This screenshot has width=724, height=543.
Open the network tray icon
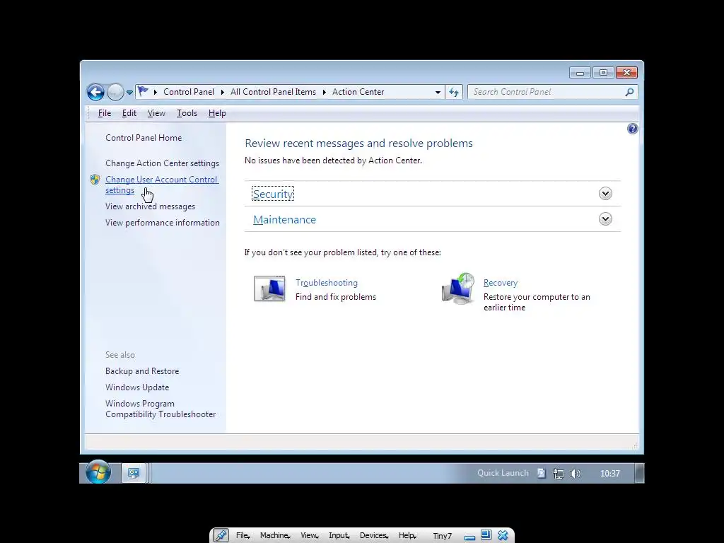[x=559, y=473]
